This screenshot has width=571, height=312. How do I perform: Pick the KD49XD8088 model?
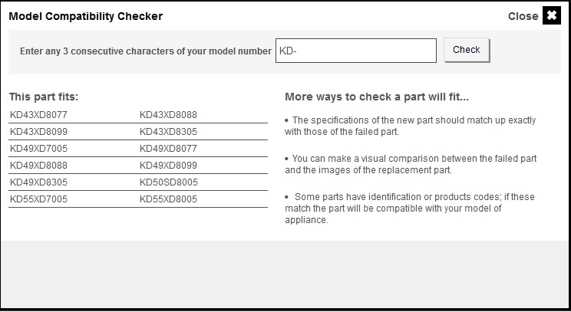pyautogui.click(x=39, y=166)
